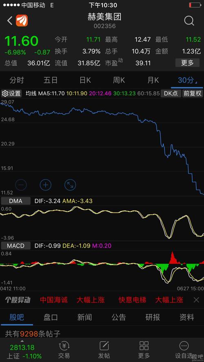Screen dimensions: 204x362
Task: Select the 盘口 tab
Action: (x=51, y=317)
